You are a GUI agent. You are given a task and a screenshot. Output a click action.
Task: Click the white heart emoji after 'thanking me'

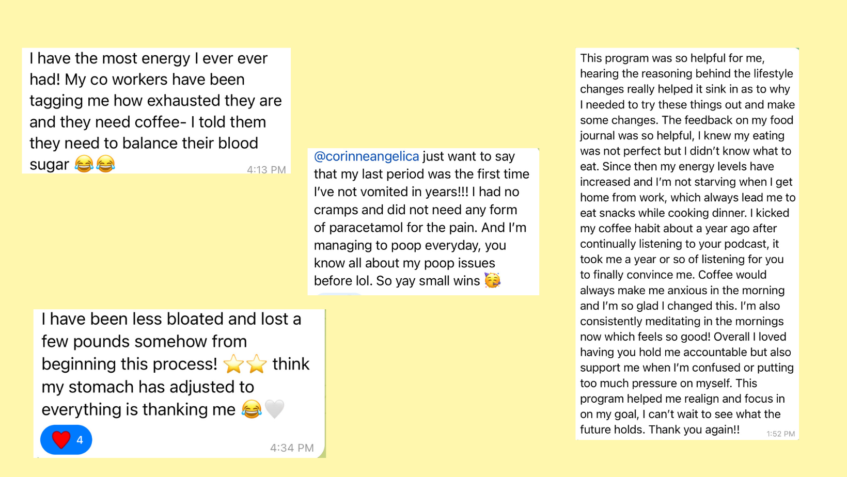coord(275,409)
